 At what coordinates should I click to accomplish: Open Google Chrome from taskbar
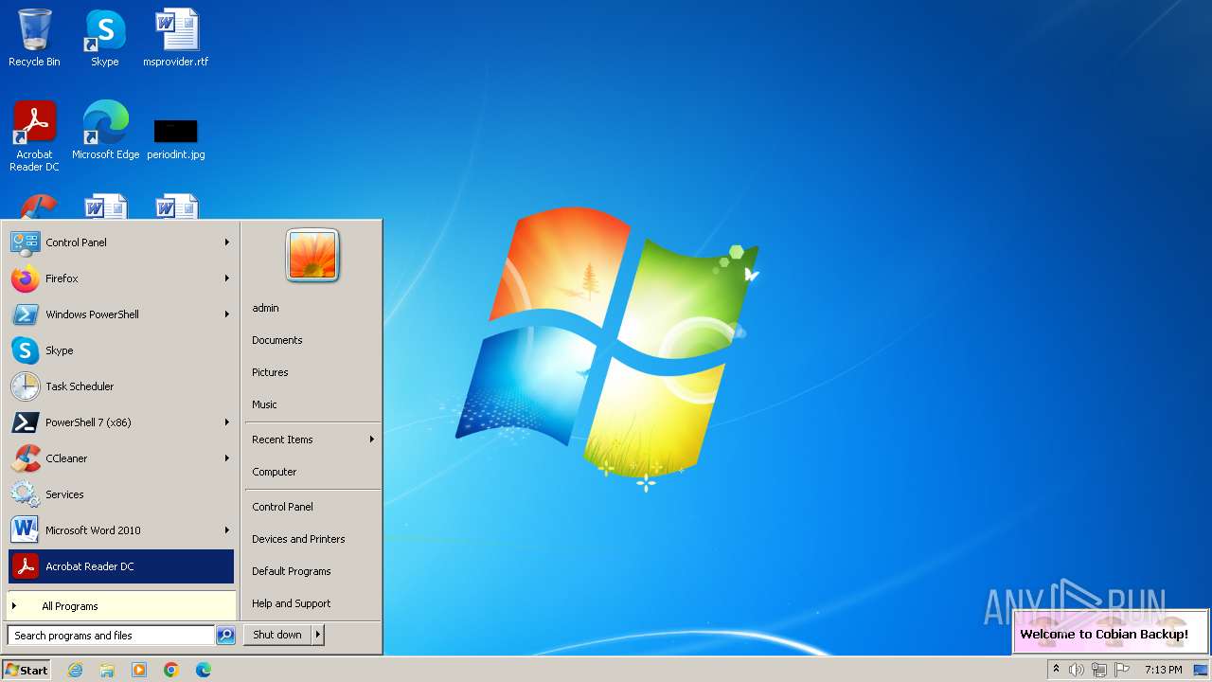pos(171,670)
